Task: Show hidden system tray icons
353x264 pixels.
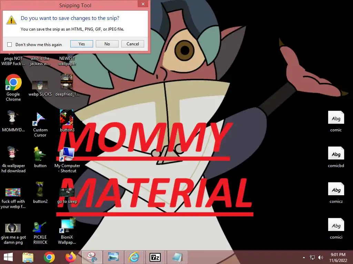Action: point(304,257)
